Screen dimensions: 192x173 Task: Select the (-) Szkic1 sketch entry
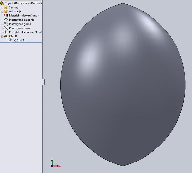click(19, 40)
